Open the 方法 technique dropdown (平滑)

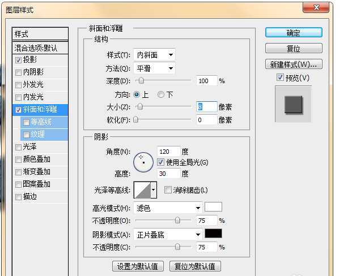(x=155, y=69)
